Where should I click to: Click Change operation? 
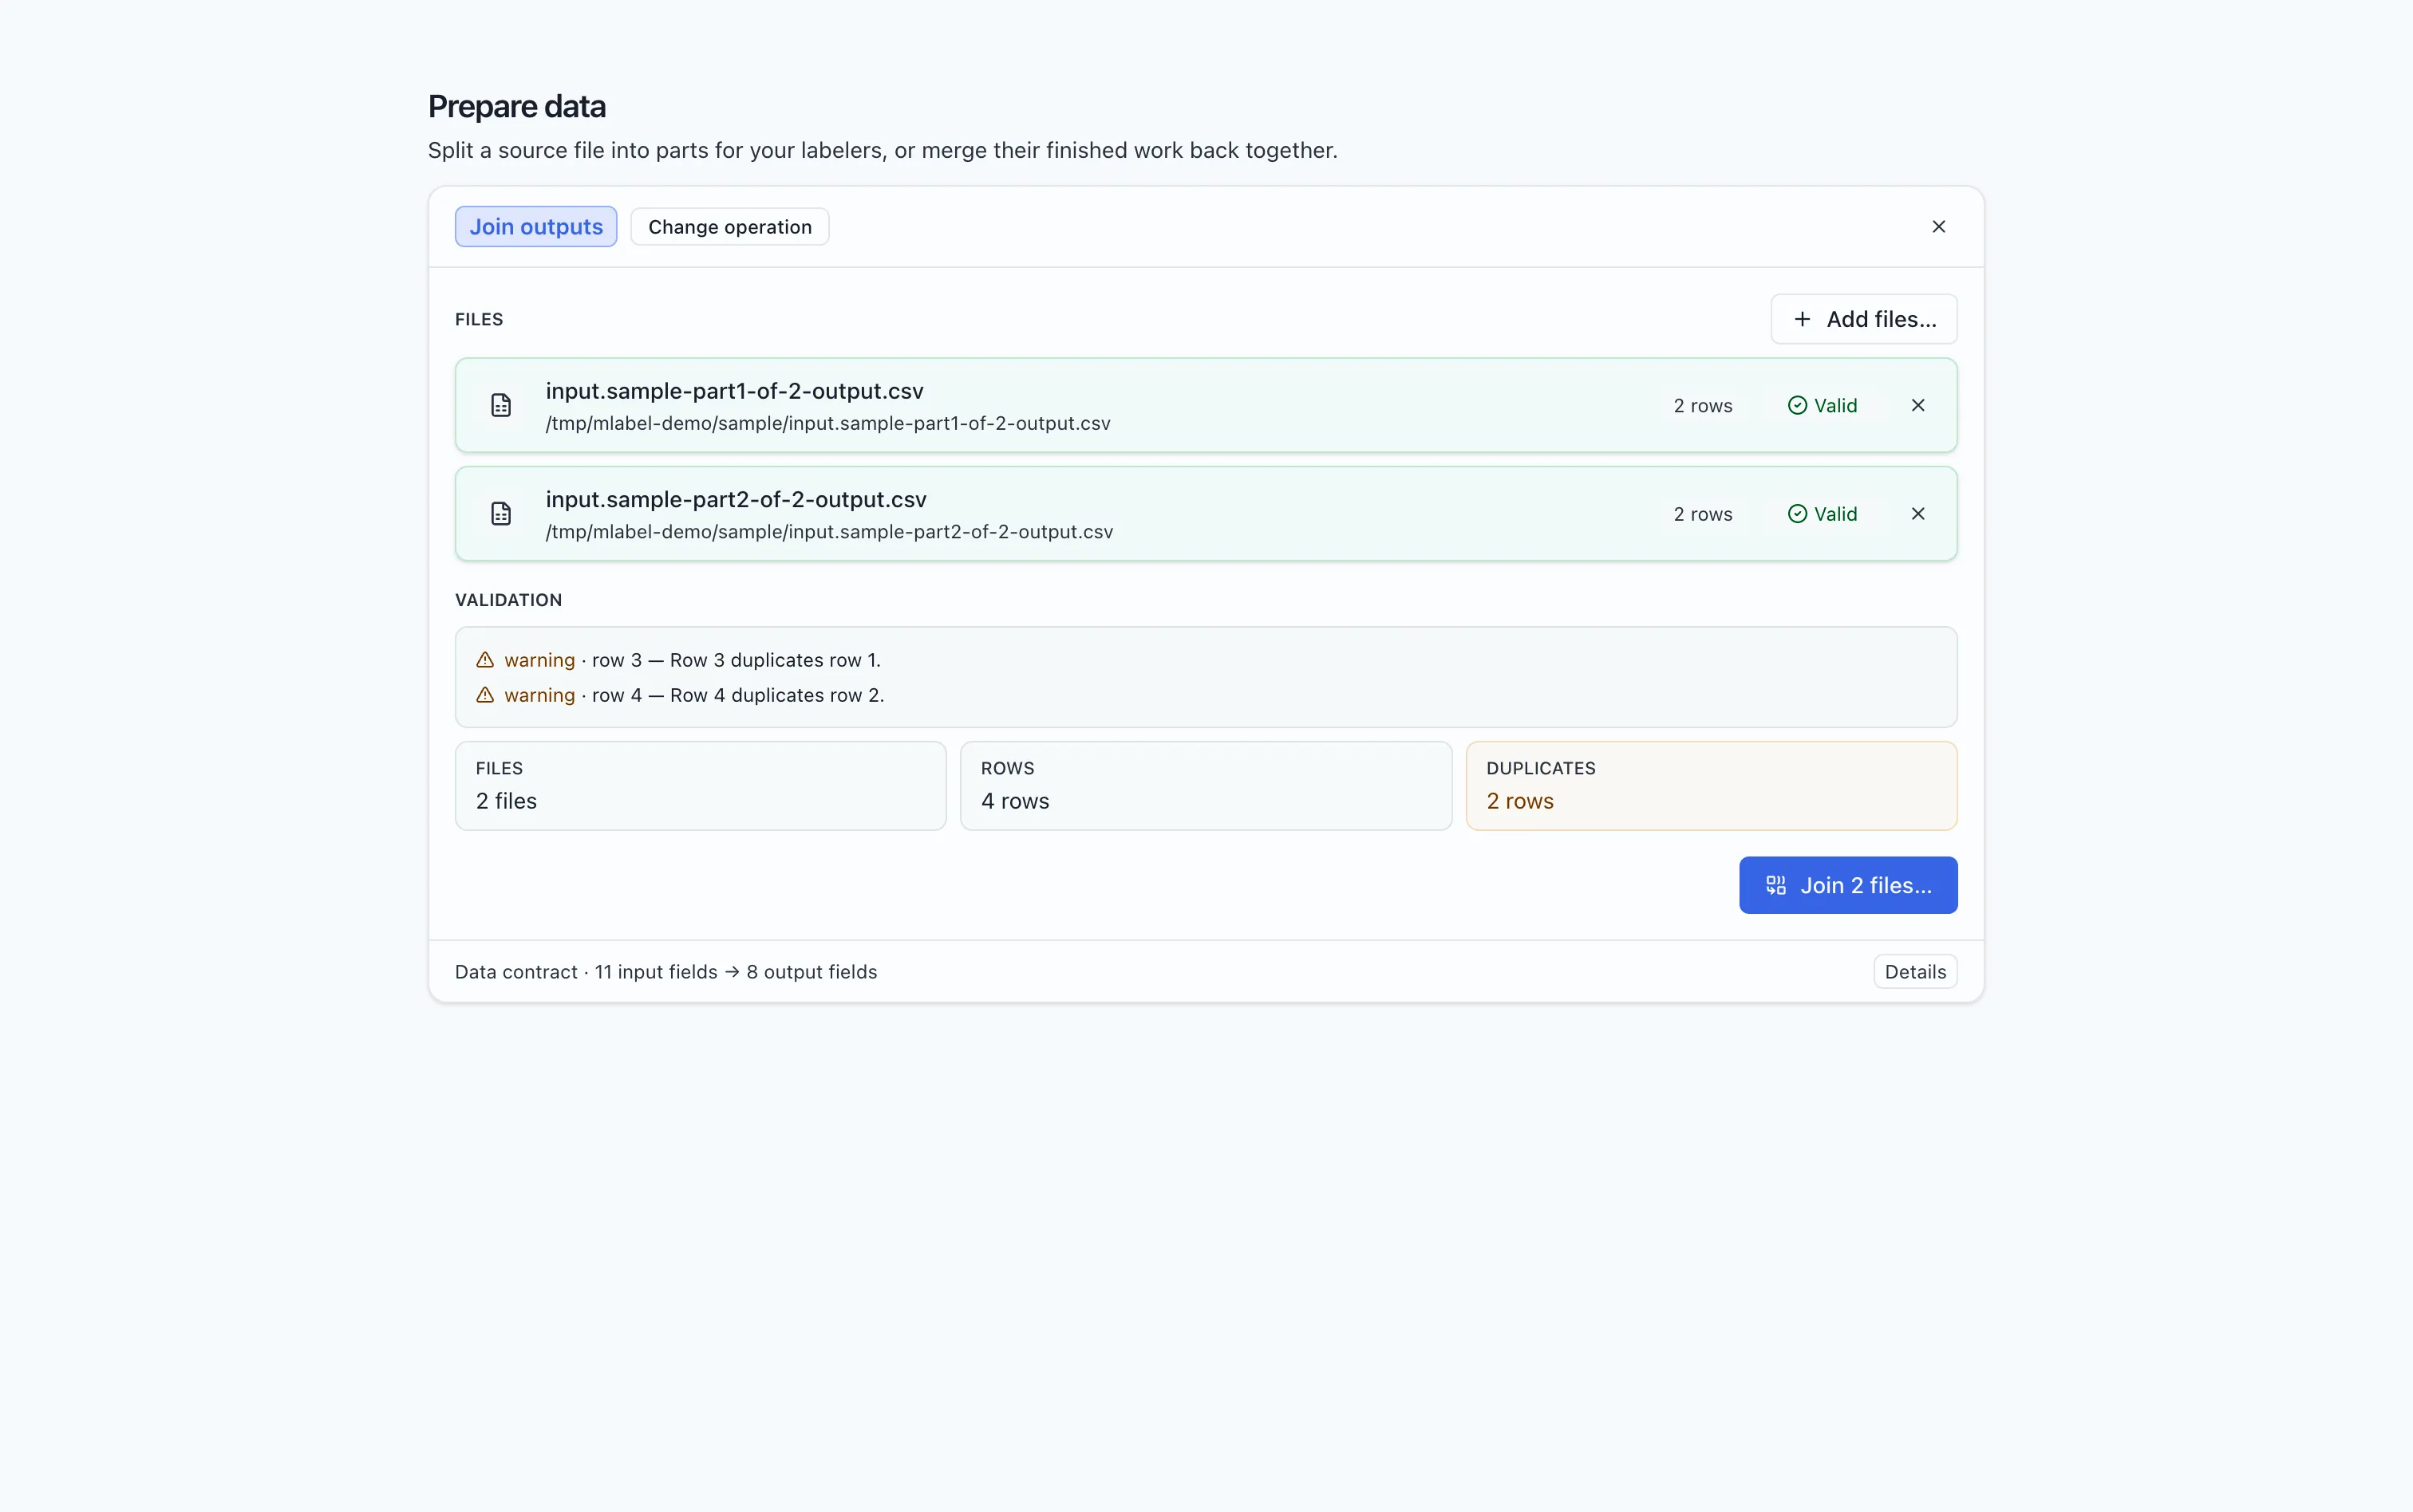(729, 227)
